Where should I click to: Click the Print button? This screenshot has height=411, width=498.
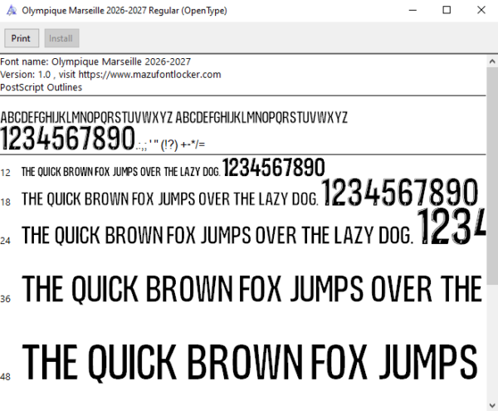[22, 38]
